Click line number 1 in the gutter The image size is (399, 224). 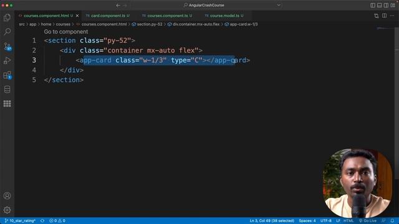click(x=34, y=40)
